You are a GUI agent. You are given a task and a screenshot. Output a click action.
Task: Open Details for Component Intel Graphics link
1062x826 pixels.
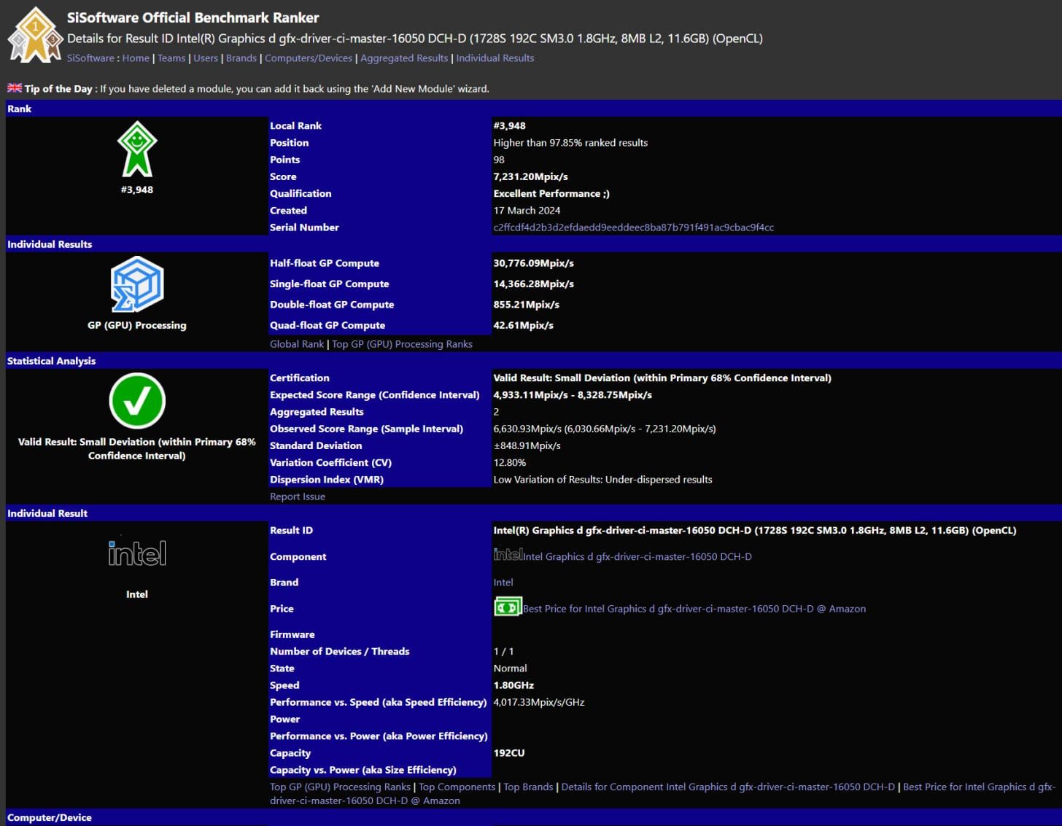point(729,787)
